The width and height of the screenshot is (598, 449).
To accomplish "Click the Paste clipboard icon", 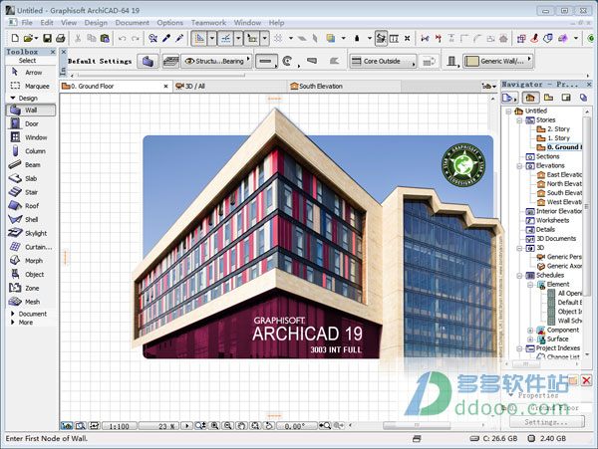I will click(x=105, y=38).
